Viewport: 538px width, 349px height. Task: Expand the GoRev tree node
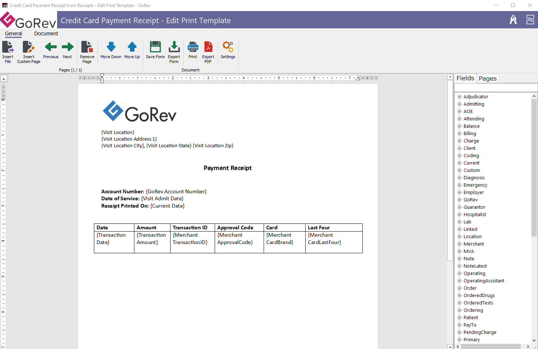point(460,200)
